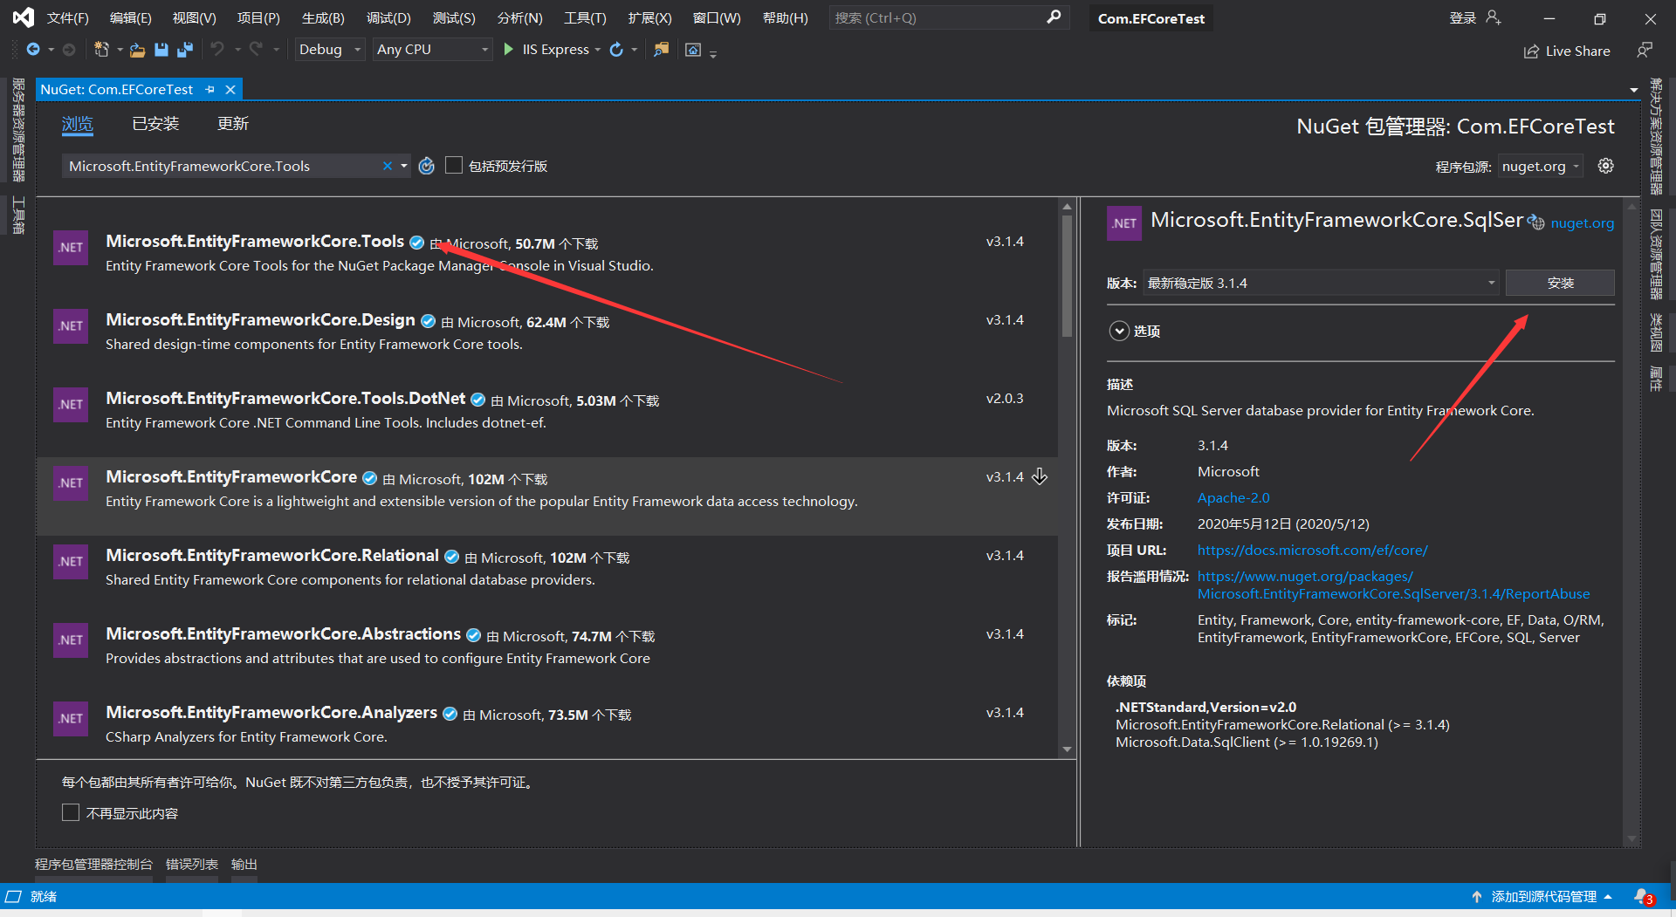1676x917 pixels.
Task: Open the package source nuget.org dropdown
Action: click(1541, 166)
